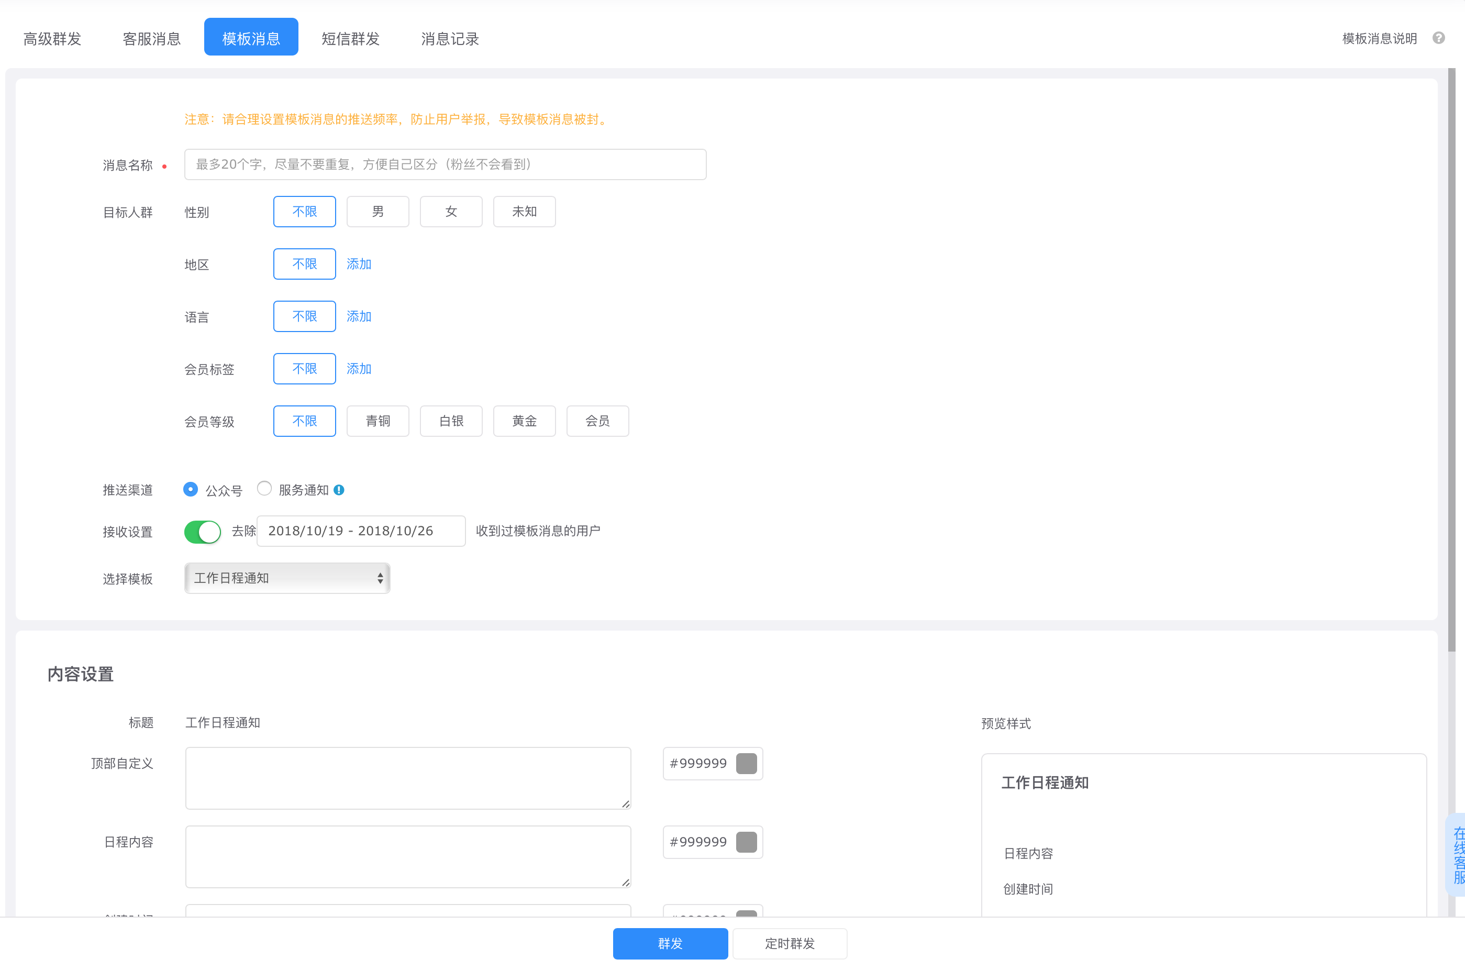Click 创建时间 in the preview card

point(1028,889)
